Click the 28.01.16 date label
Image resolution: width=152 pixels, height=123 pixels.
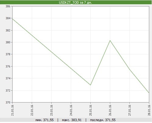(149, 110)
